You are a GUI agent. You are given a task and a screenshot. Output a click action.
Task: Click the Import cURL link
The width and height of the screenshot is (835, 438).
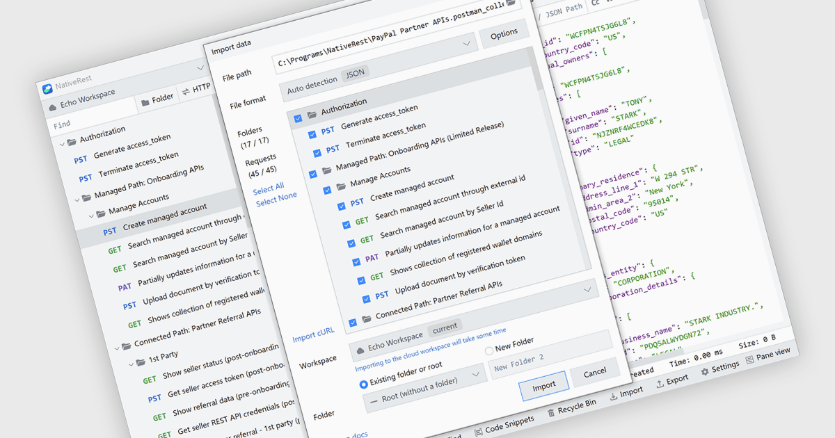314,336
